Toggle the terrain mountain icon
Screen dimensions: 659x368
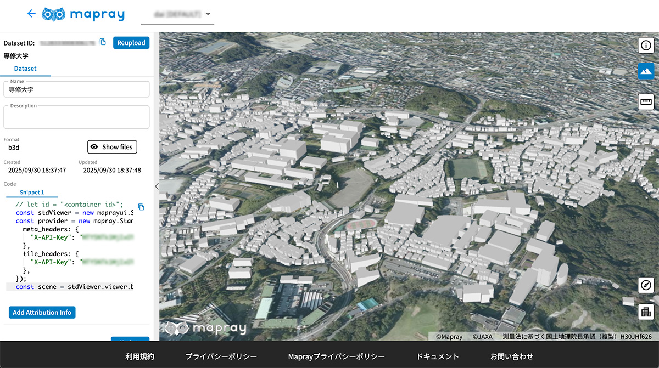click(x=646, y=71)
